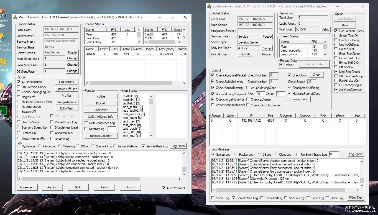Enable the AI Optimization checkbox

pos(19,82)
